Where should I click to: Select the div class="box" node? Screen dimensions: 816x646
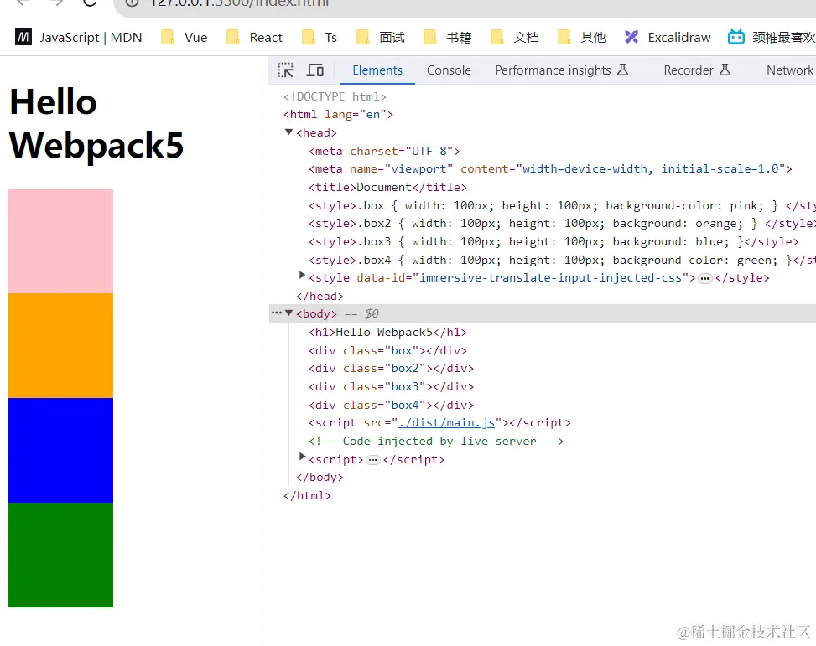point(387,350)
